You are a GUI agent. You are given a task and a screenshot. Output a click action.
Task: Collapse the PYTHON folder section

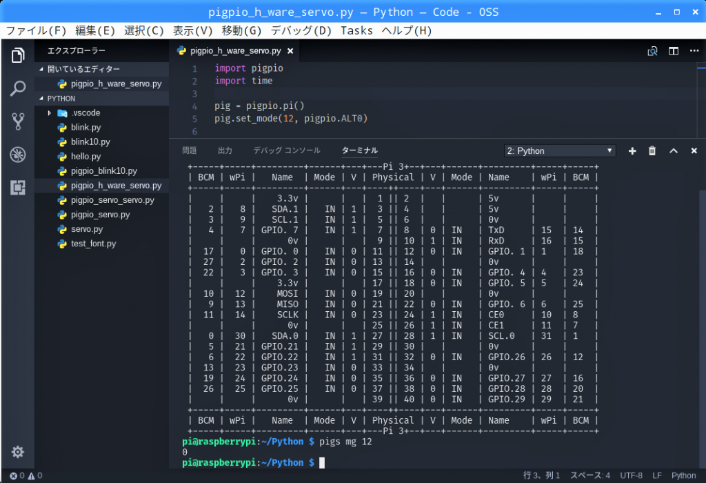(x=61, y=99)
